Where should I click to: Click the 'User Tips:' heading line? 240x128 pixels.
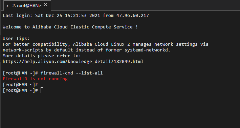pos(16,38)
